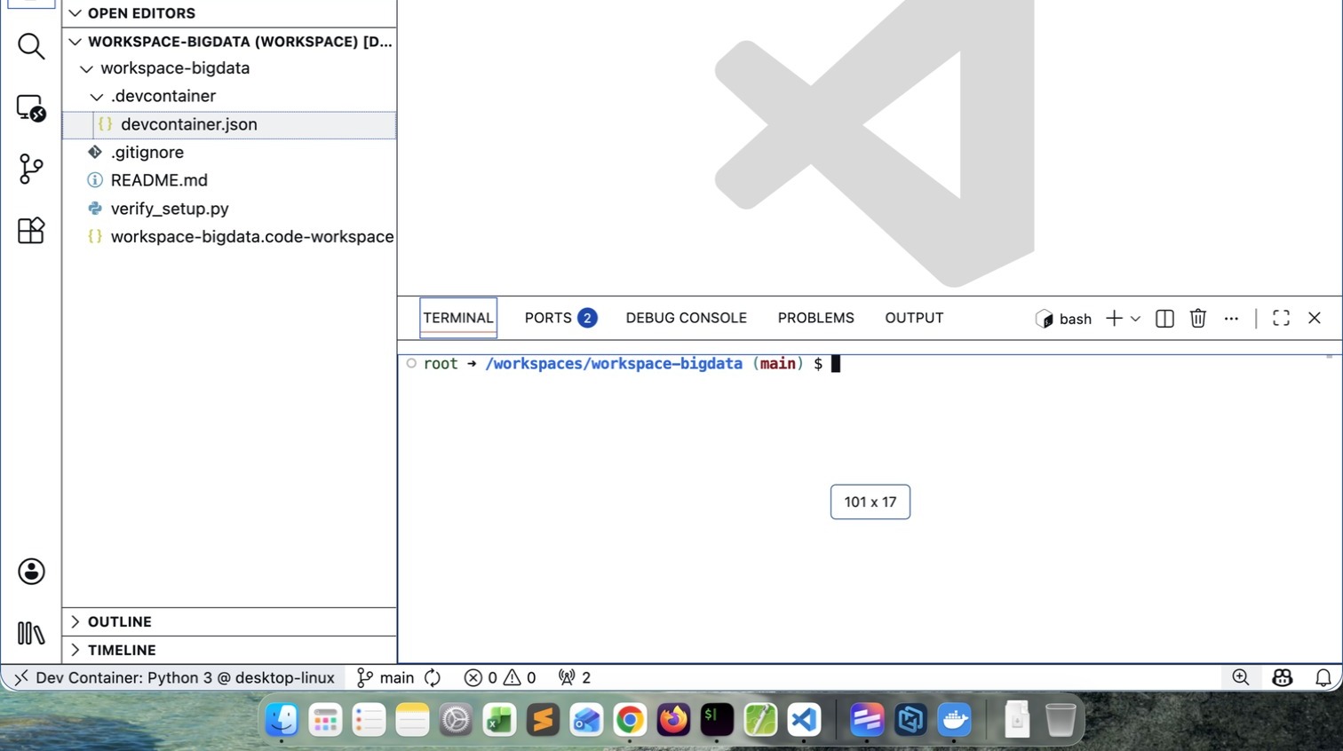Open Sublime Text from the dock
1343x751 pixels.
click(543, 720)
